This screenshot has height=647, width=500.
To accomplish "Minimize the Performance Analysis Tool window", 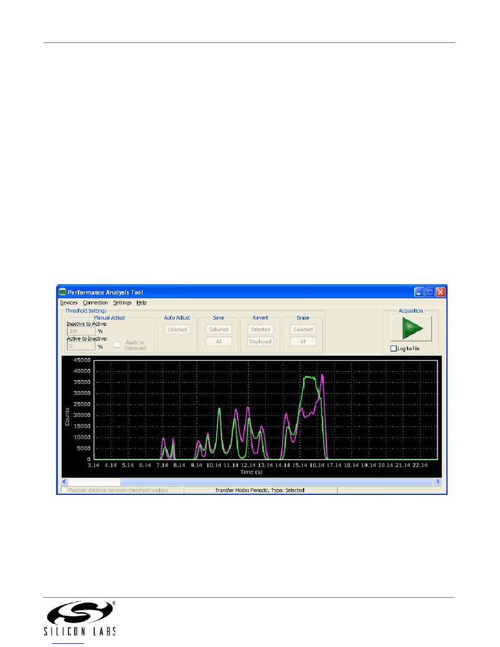I will [419, 292].
